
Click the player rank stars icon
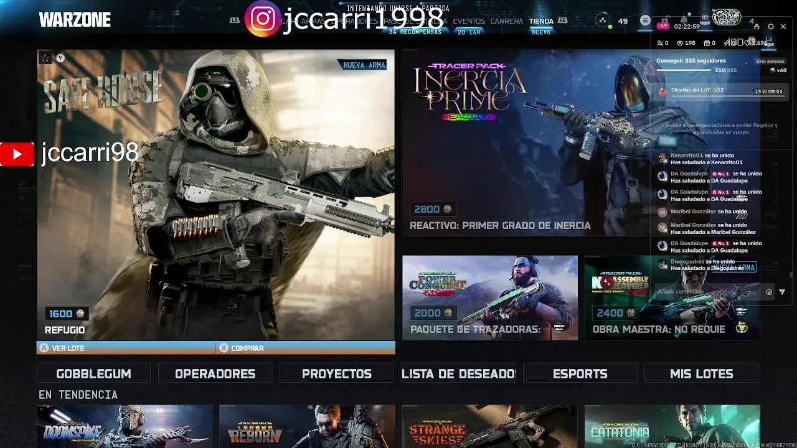pos(602,21)
